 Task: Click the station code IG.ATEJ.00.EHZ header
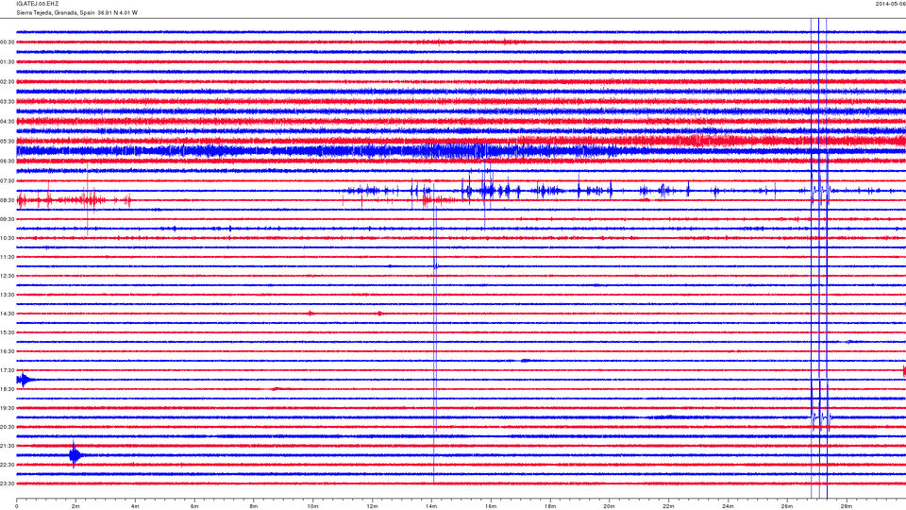point(38,4)
